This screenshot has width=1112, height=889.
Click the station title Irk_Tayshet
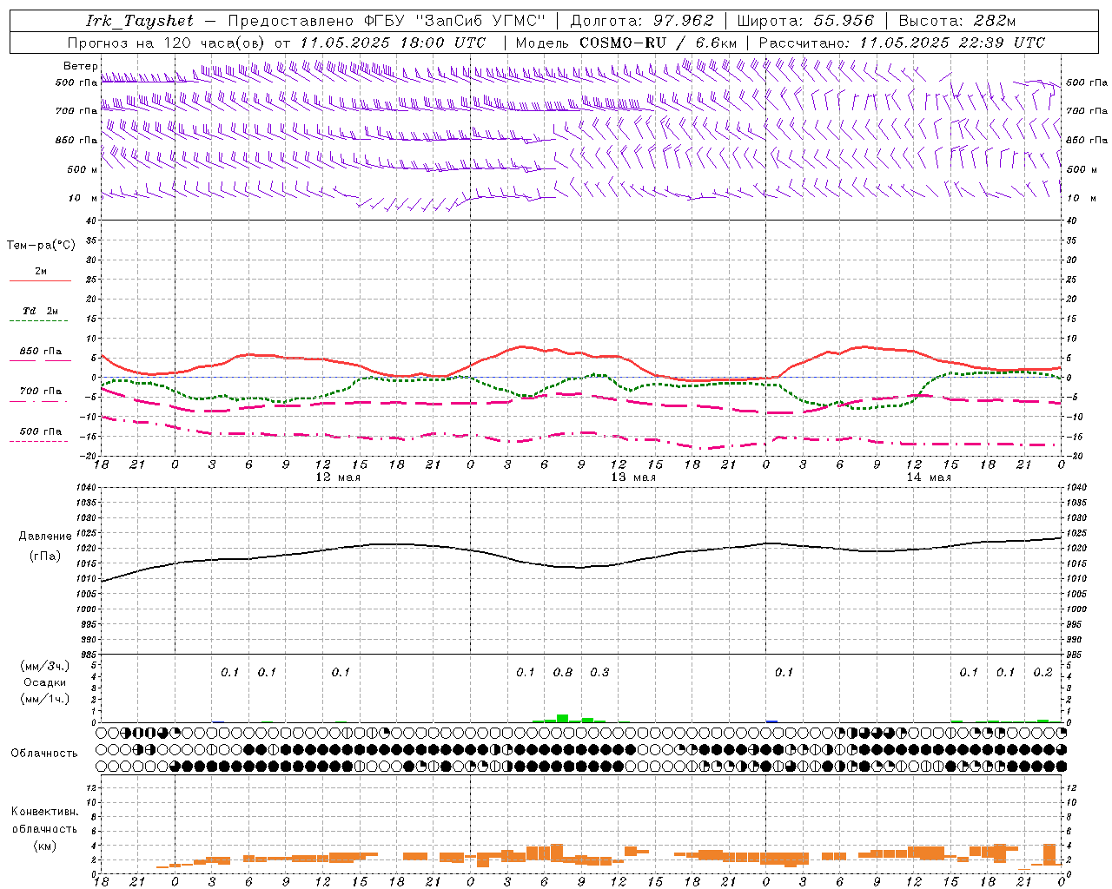pos(141,21)
